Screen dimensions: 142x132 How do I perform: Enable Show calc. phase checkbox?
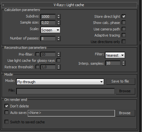[x=124, y=23]
